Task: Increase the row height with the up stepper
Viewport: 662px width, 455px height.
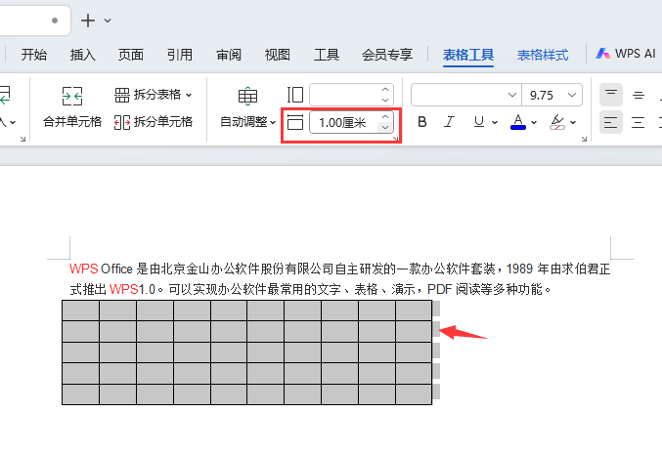Action: pos(385,117)
